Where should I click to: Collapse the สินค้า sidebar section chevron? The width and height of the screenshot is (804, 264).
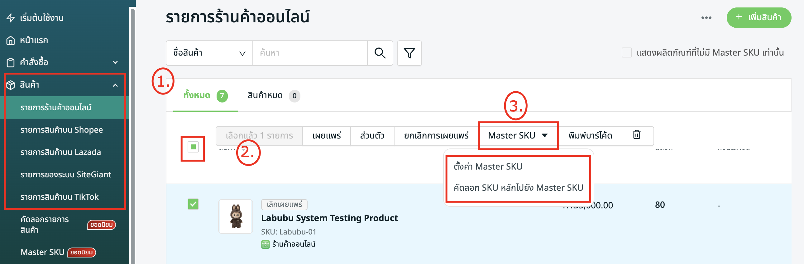(115, 85)
